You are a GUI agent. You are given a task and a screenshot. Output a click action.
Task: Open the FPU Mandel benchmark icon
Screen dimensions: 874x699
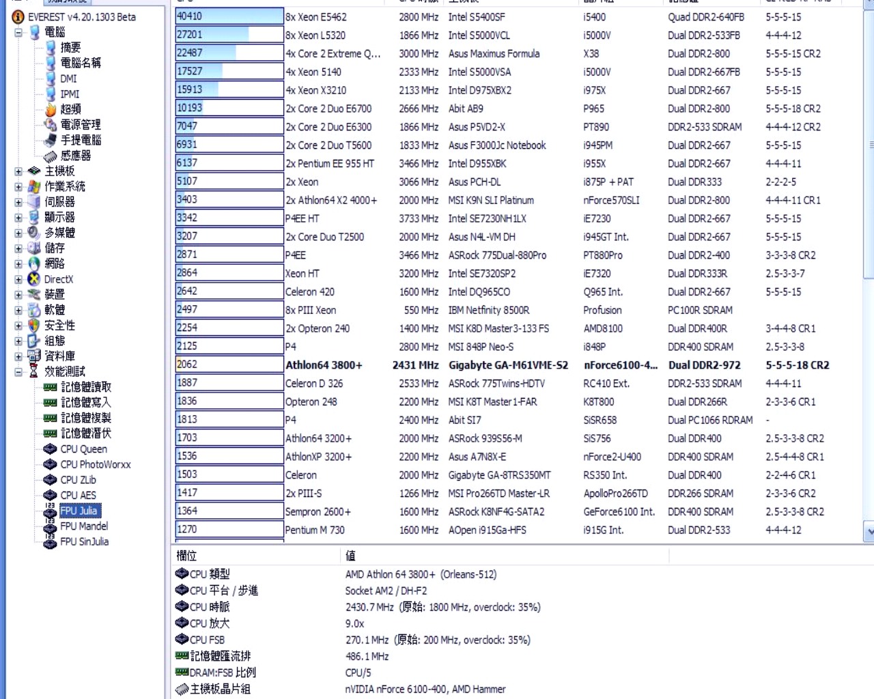click(x=51, y=526)
